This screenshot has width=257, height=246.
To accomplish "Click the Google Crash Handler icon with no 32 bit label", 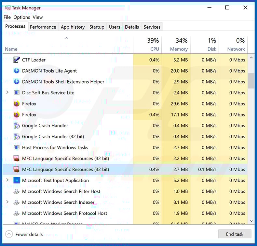I will point(17,126).
